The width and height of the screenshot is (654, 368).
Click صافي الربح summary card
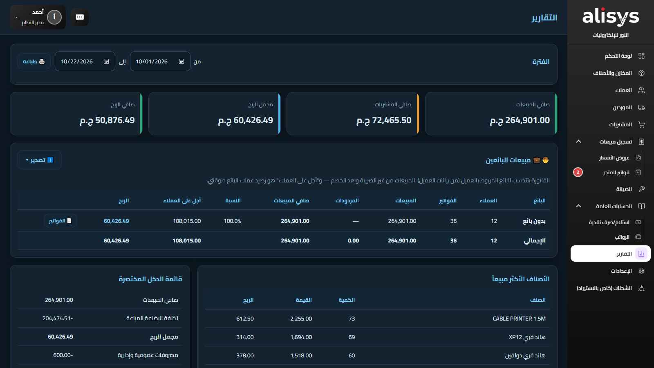(76, 114)
